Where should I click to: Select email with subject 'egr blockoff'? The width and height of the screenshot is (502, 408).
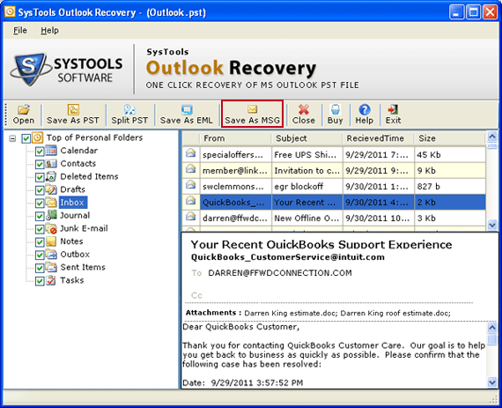coord(307,187)
